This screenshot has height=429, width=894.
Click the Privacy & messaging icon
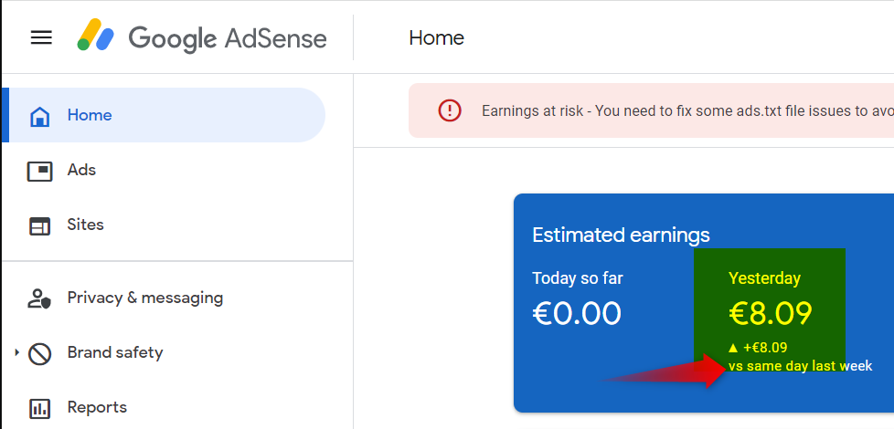pos(39,298)
